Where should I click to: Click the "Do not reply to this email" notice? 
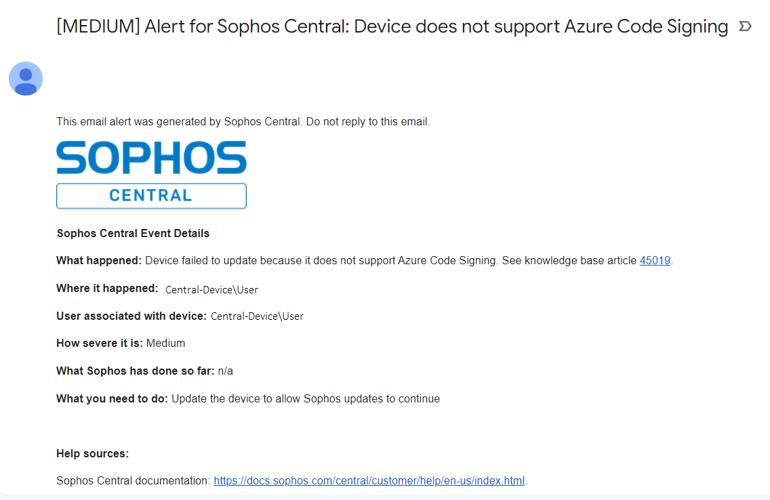[x=368, y=122]
